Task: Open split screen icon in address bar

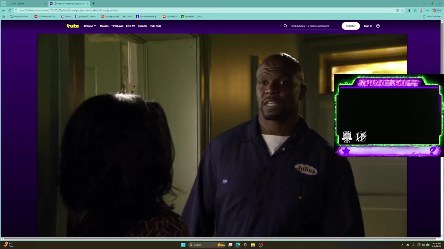Action: pyautogui.click(x=398, y=10)
